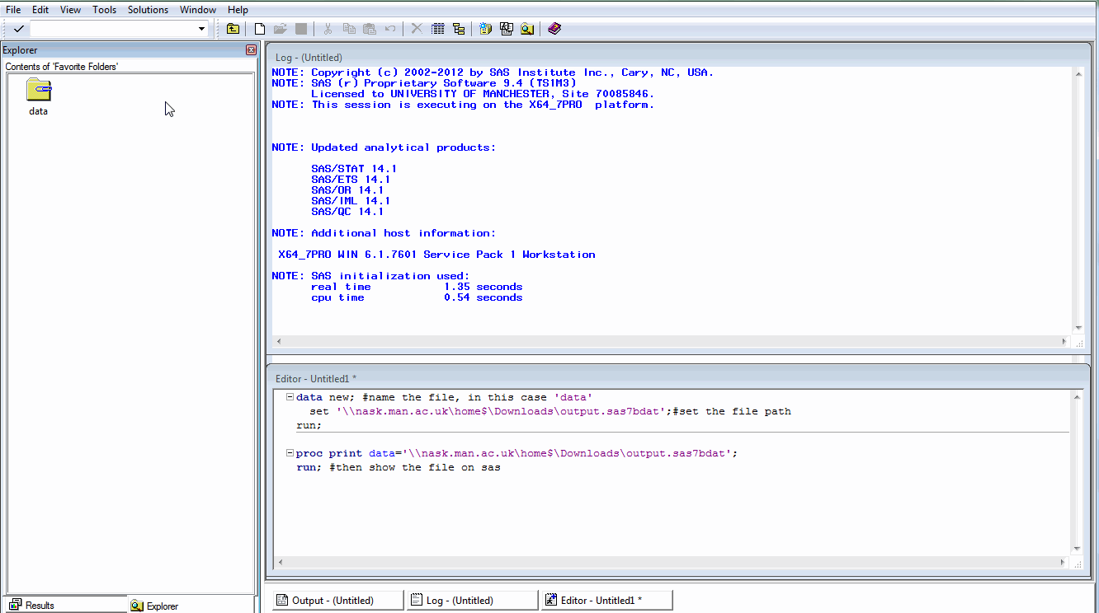This screenshot has width=1099, height=613.
Task: Open the data folder in Explorer
Action: pos(38,91)
